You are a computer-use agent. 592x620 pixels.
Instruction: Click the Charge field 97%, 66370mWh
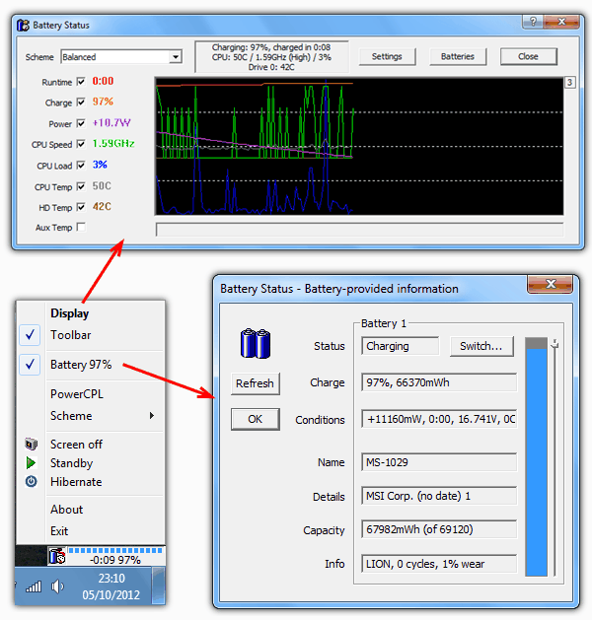(x=439, y=382)
